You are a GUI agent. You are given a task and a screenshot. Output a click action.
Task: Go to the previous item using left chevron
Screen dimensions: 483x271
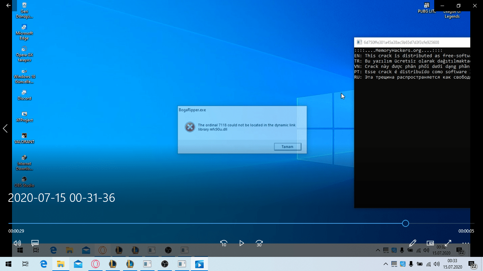pos(5,128)
